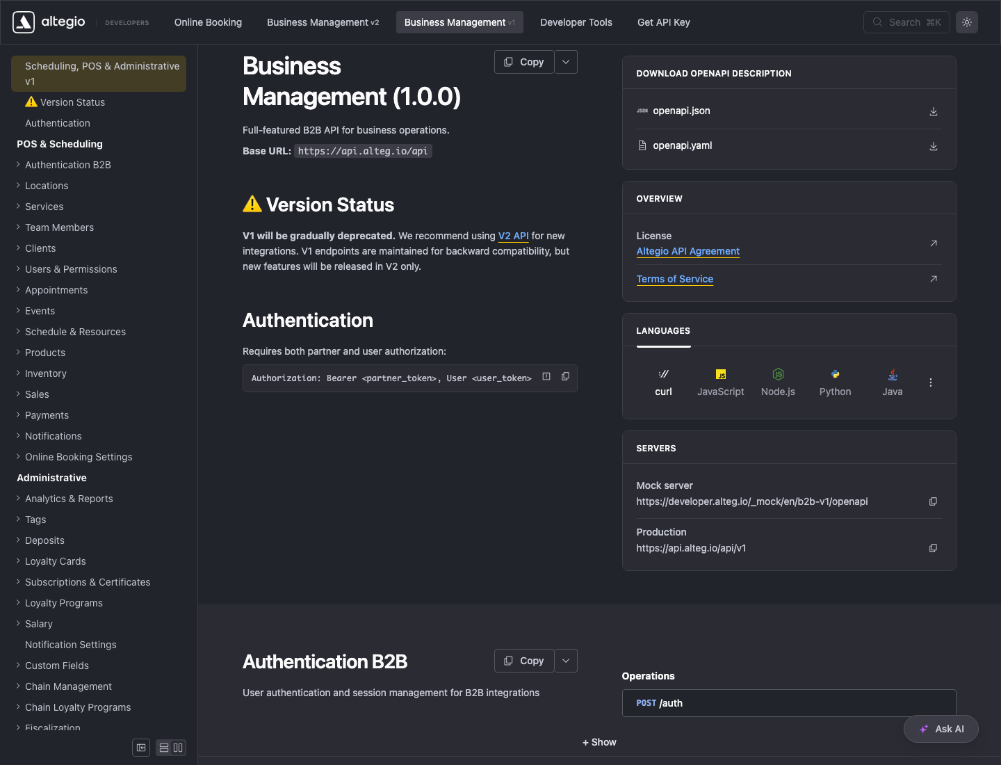The image size is (1001, 765).
Task: Collapse the sidebar panel icon
Action: pos(141,748)
